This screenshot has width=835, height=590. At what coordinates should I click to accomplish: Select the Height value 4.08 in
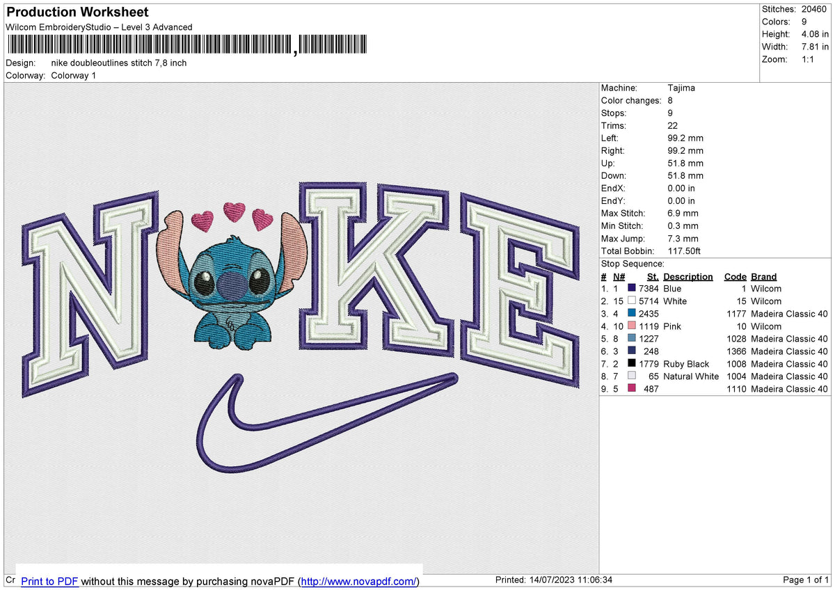[815, 34]
